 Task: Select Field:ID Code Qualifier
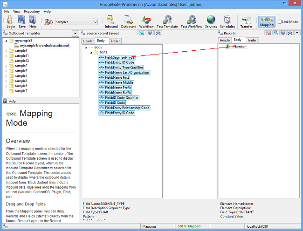[119, 98]
